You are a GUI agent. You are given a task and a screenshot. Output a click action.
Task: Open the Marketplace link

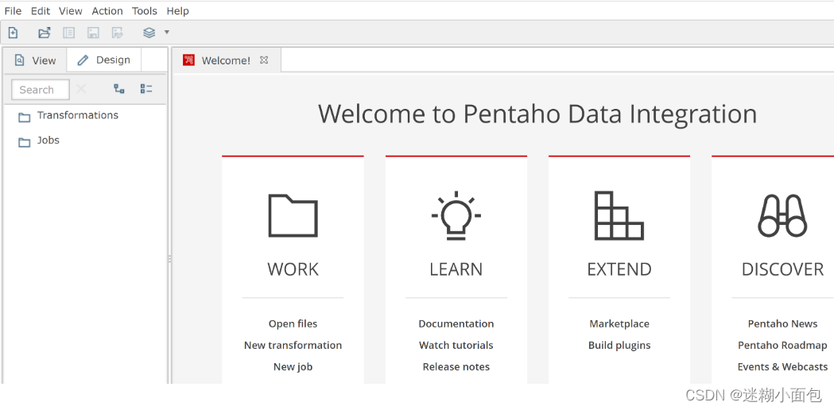[619, 324]
